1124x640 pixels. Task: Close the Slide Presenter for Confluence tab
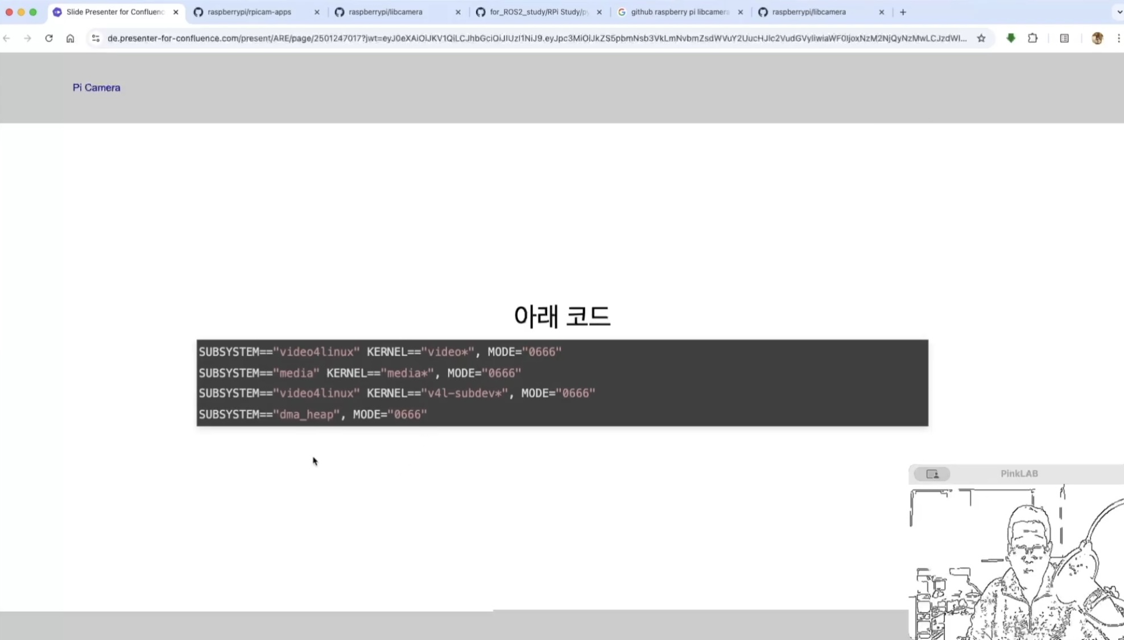pos(176,12)
